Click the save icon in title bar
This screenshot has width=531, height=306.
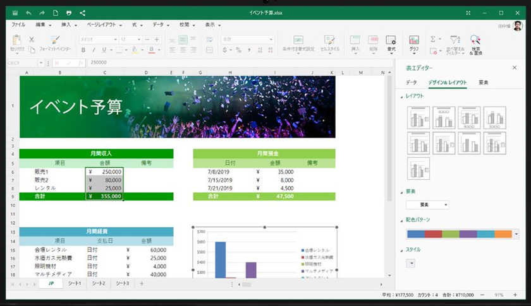(x=15, y=13)
